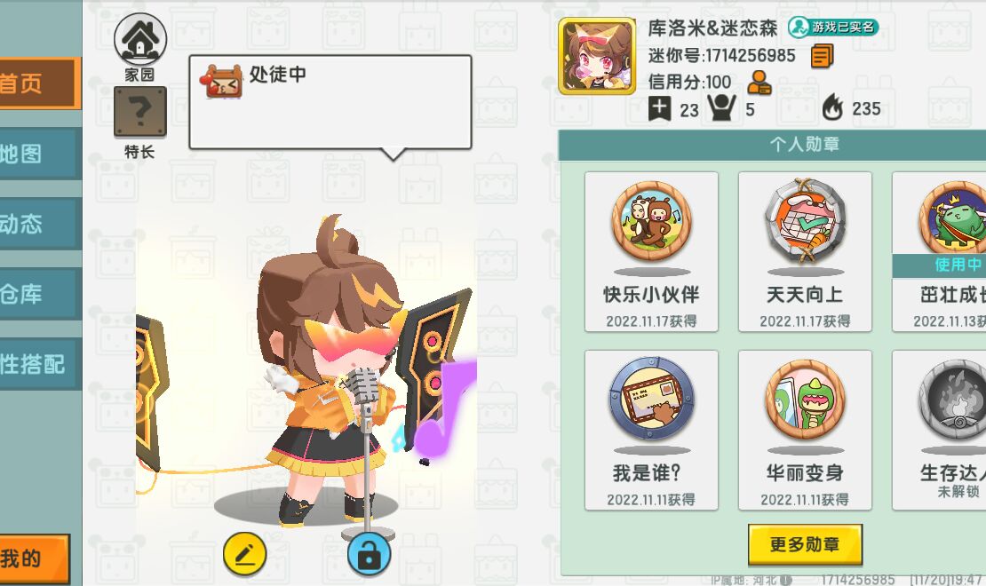Select the 天天向上 medal

coord(805,251)
